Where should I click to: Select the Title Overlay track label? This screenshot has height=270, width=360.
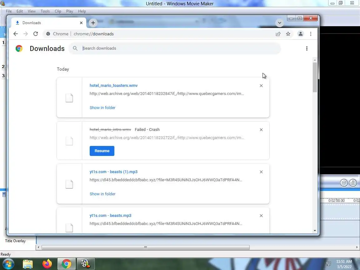point(15,241)
